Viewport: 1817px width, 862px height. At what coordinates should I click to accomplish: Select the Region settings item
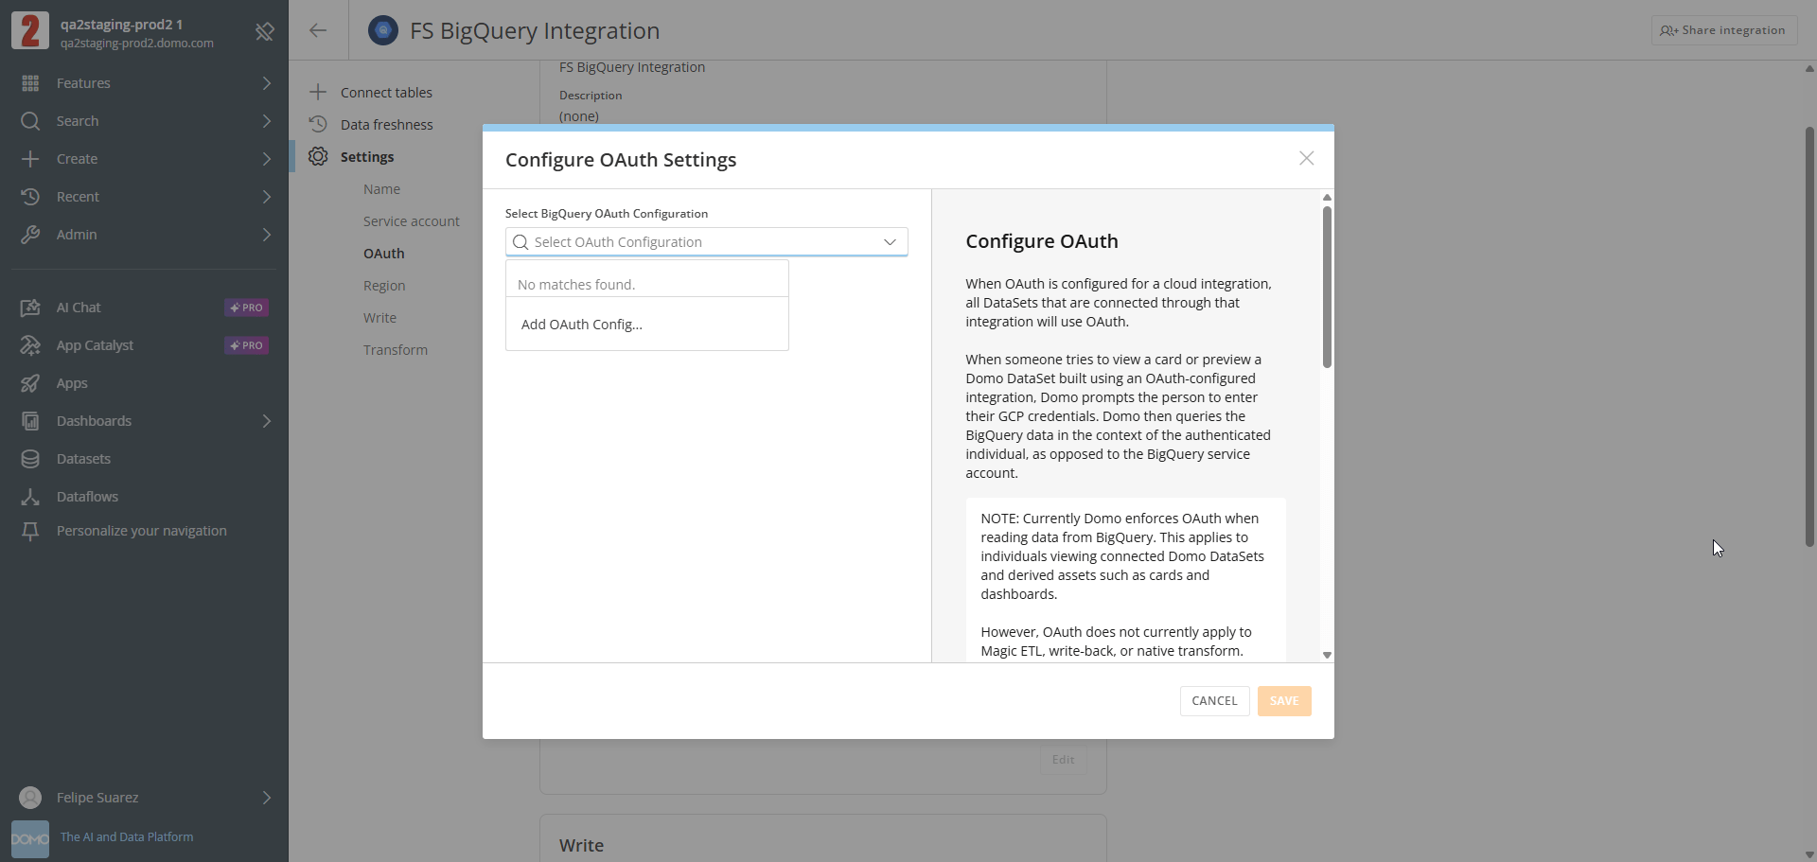tap(384, 286)
